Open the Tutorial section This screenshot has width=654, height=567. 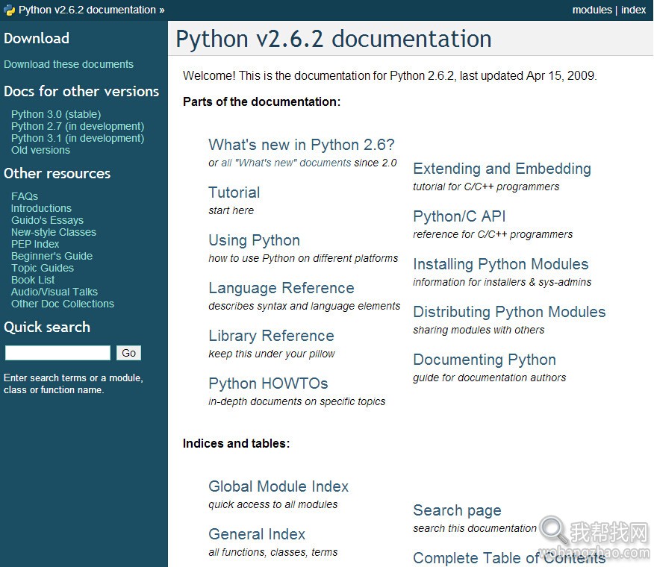click(x=234, y=192)
